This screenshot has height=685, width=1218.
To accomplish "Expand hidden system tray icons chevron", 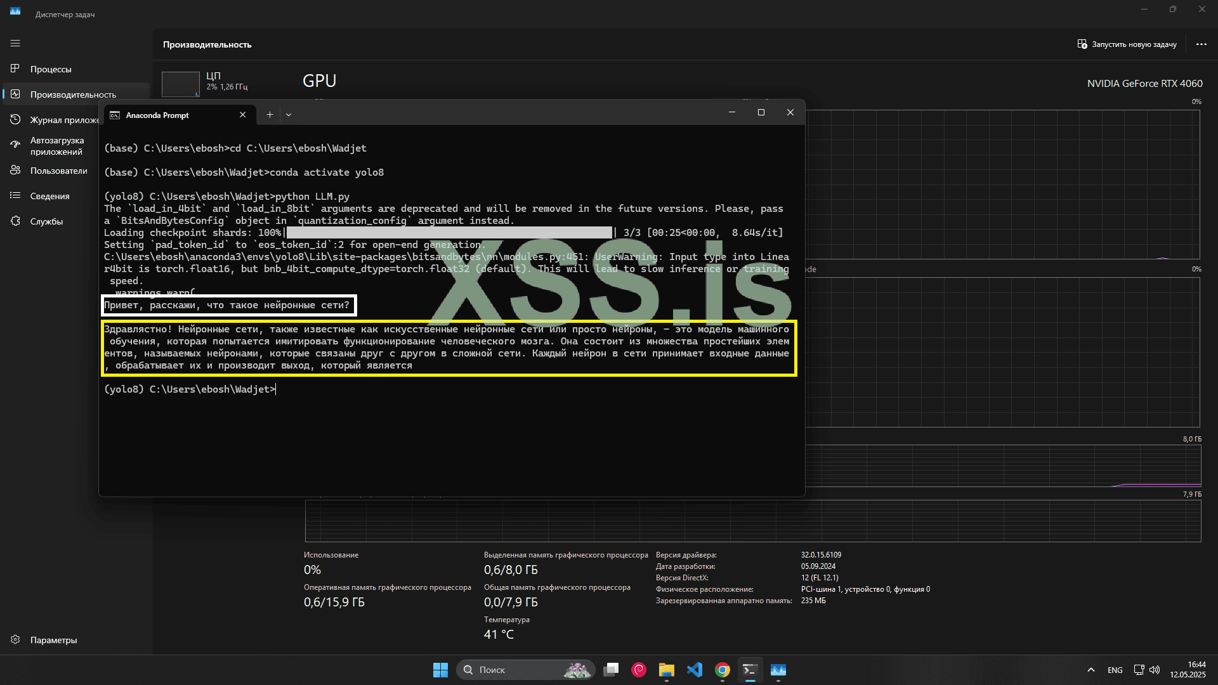I will pyautogui.click(x=1090, y=670).
